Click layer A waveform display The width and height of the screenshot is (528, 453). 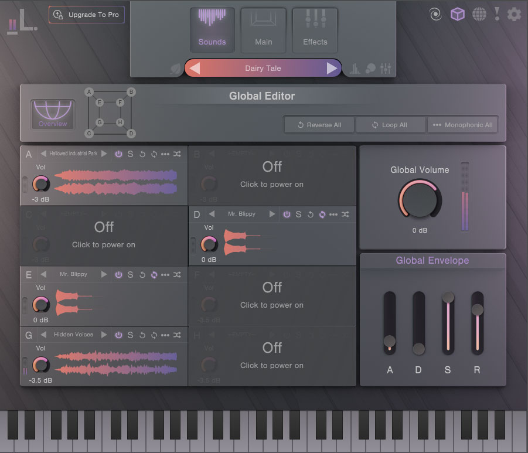pyautogui.click(x=115, y=182)
